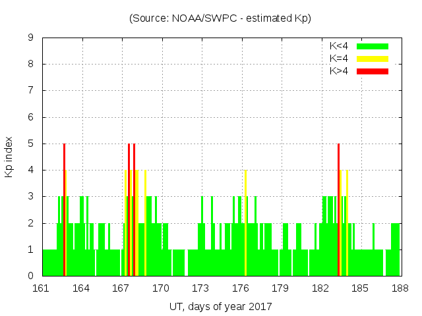Select the K=4 legend label text
The height and width of the screenshot is (316, 422).
(339, 59)
